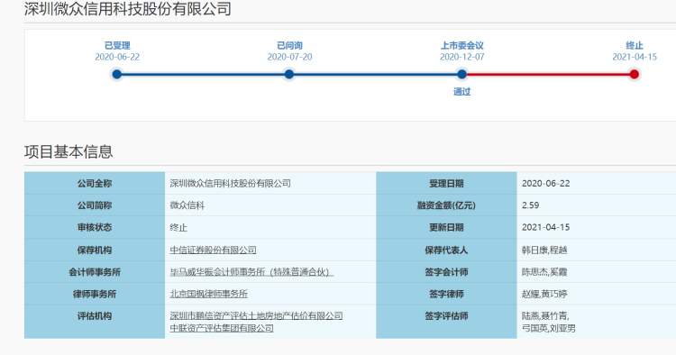The height and width of the screenshot is (355, 676).
Task: Click the 已问询 timeline dot
Action: (x=289, y=75)
